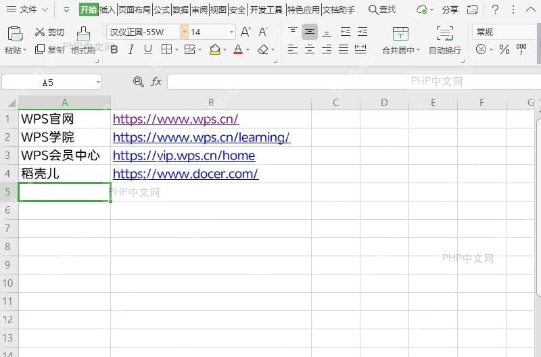Open link https://www.docer.com/
Viewport: 541px width, 357px height.
pos(185,174)
